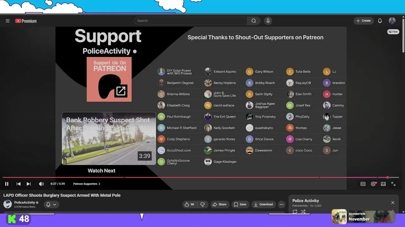
Task: Click Jun letter S avatar
Action: coord(327,150)
